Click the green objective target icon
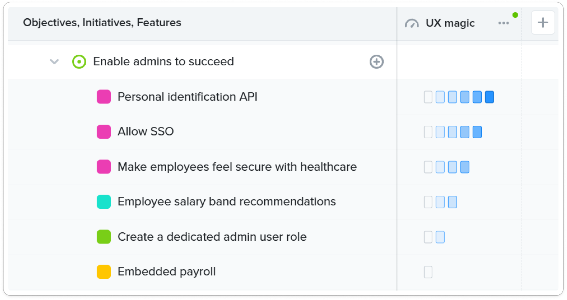 click(x=79, y=62)
